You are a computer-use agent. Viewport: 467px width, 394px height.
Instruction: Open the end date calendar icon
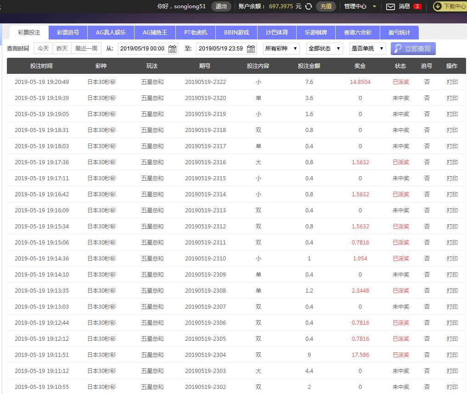pyautogui.click(x=251, y=49)
